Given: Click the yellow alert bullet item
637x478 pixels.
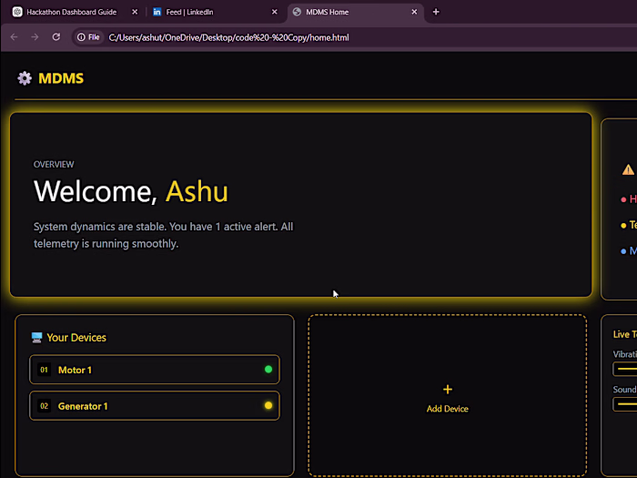Looking at the screenshot, I should point(629,225).
